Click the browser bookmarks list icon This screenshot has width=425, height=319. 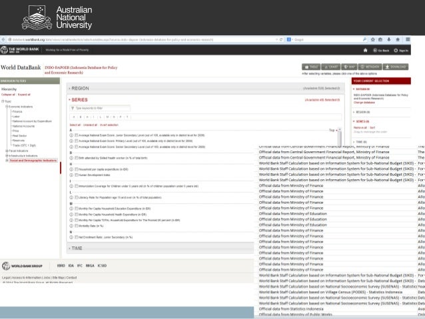pos(380,39)
